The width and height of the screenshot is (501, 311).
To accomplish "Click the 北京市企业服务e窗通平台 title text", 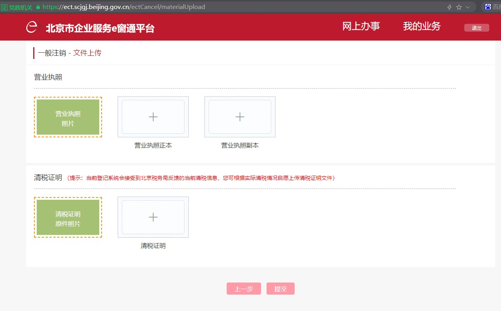I will tap(100, 28).
